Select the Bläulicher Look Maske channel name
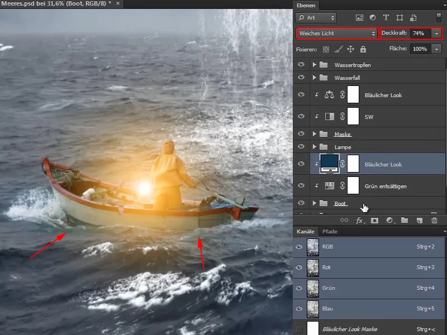 pos(350,329)
